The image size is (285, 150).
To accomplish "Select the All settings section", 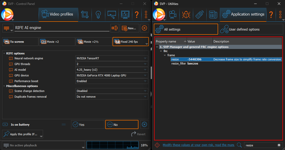I will click(x=186, y=29).
